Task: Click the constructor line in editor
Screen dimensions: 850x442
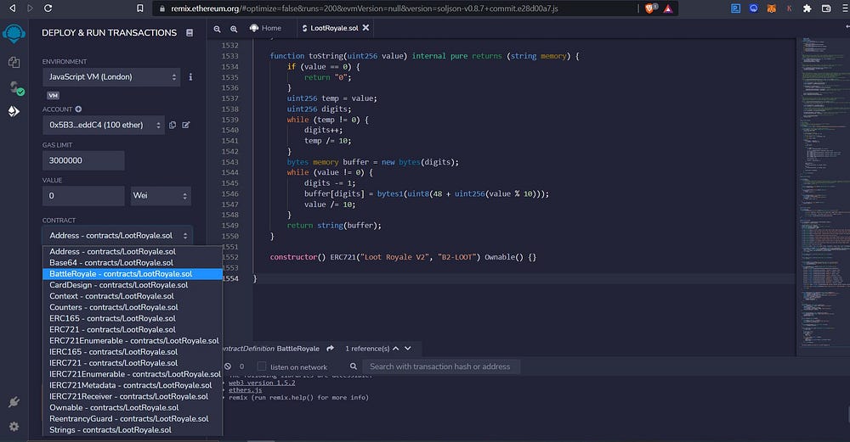Action: pyautogui.click(x=403, y=257)
